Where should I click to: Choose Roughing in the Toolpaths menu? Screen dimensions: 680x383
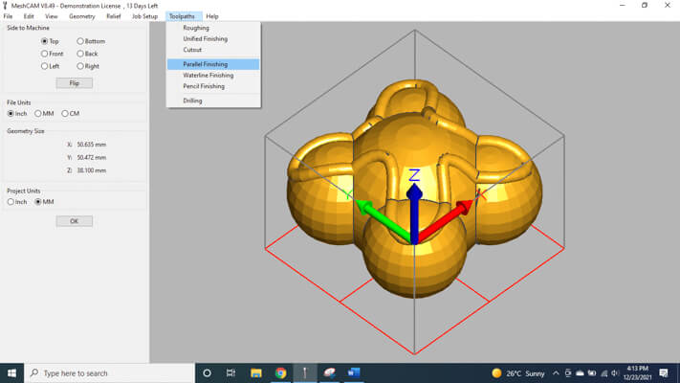click(x=196, y=28)
